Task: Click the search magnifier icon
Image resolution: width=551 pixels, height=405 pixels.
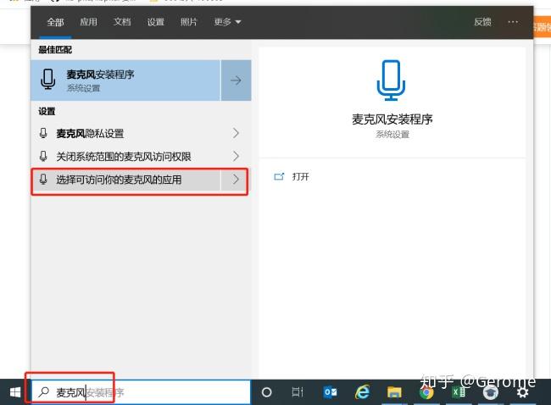Action: click(43, 391)
